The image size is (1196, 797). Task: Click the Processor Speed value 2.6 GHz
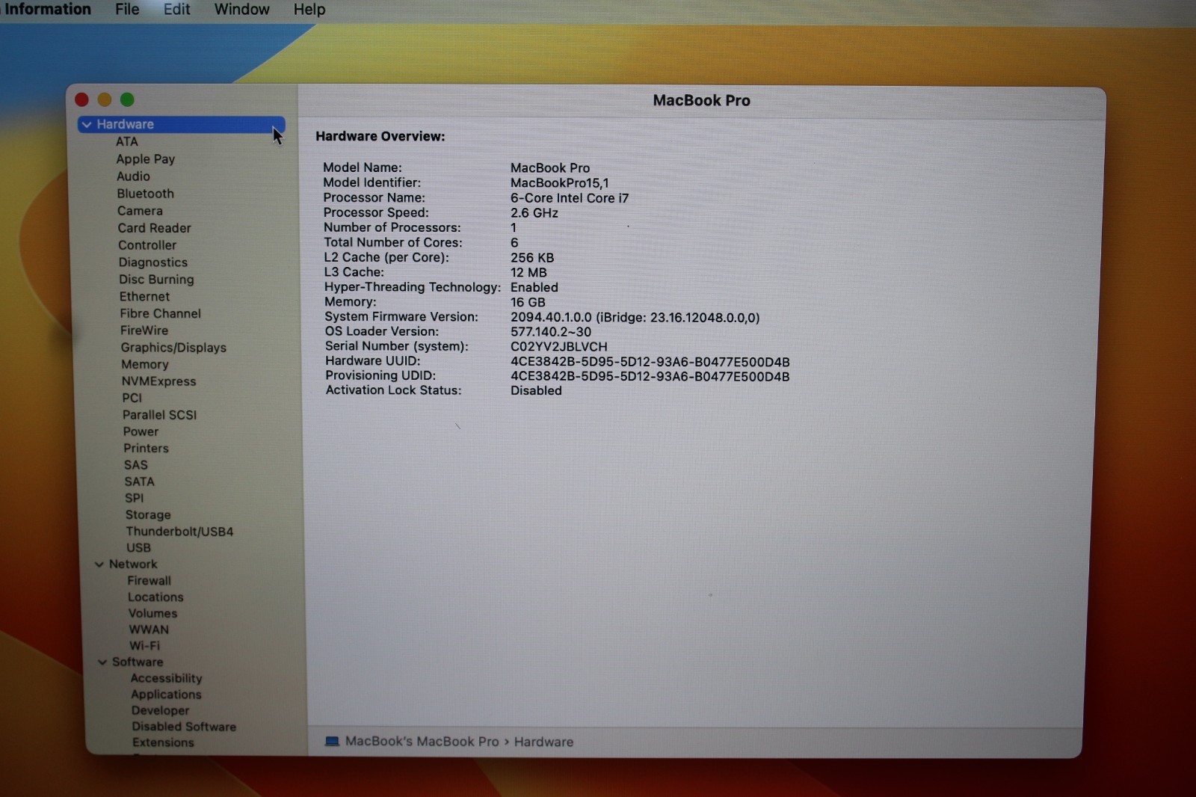534,213
